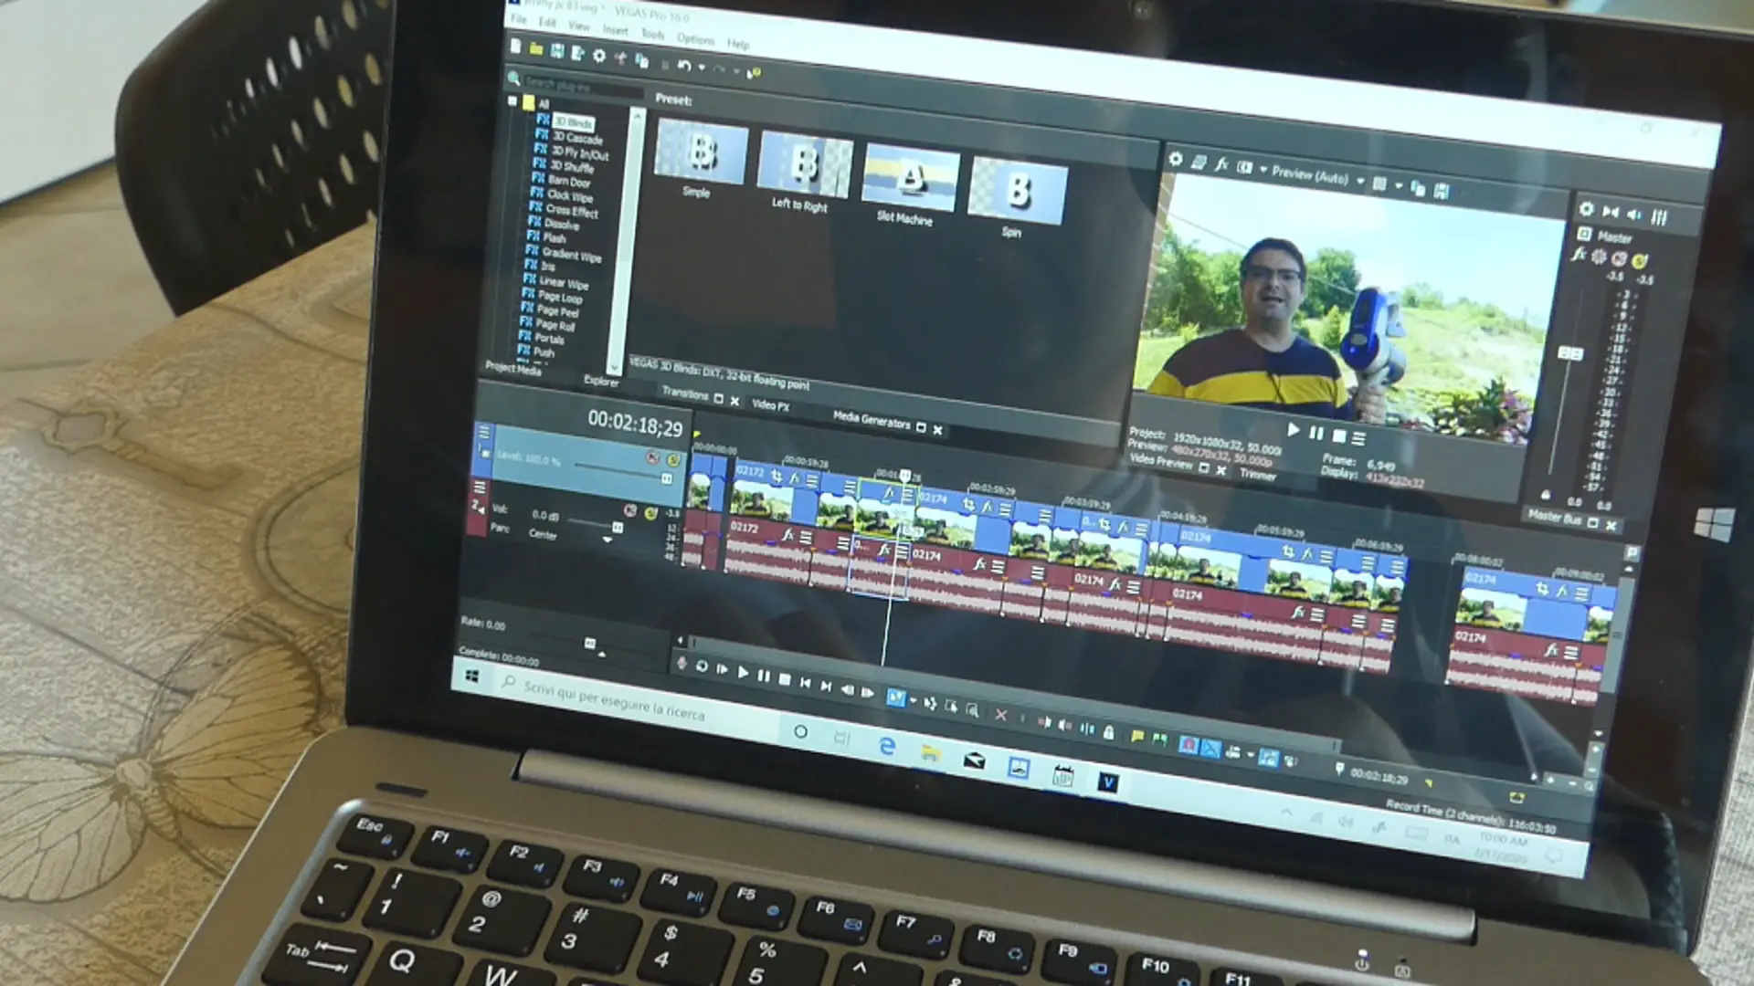The height and width of the screenshot is (986, 1754).
Task: Switch to the Video FX tab
Action: coord(770,405)
